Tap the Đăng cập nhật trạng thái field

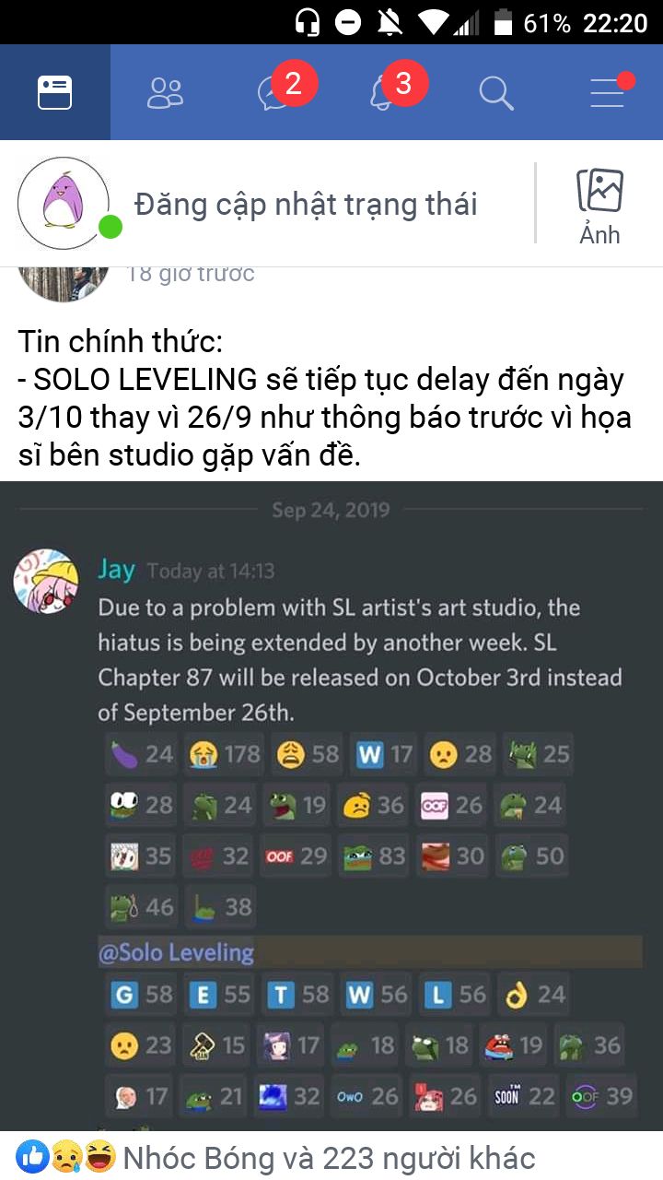pyautogui.click(x=306, y=204)
